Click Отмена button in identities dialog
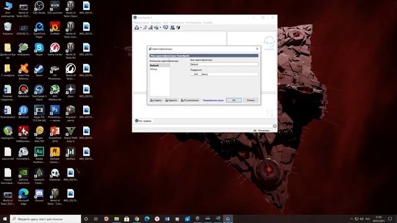 point(251,100)
